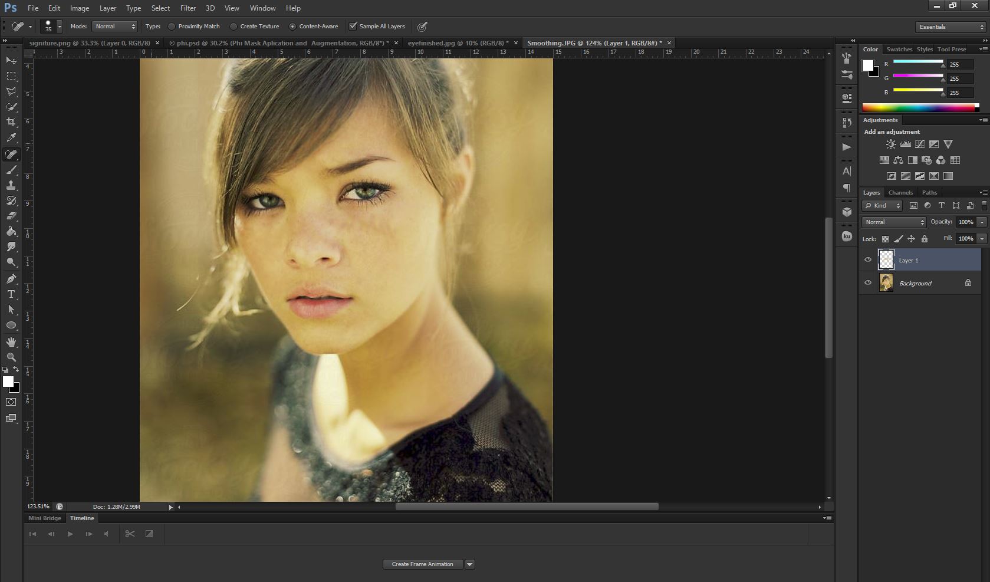Image resolution: width=990 pixels, height=582 pixels.
Task: Switch to the Swatches tab
Action: [x=899, y=50]
